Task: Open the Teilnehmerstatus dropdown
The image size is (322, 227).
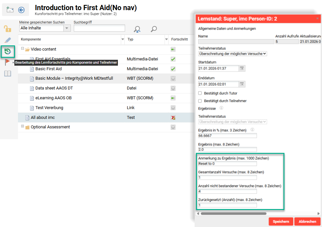Action: 233,54
